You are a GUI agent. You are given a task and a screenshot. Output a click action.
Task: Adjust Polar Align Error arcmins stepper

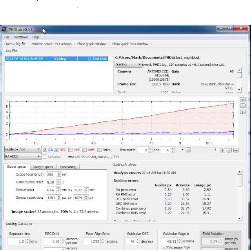tap(103, 241)
